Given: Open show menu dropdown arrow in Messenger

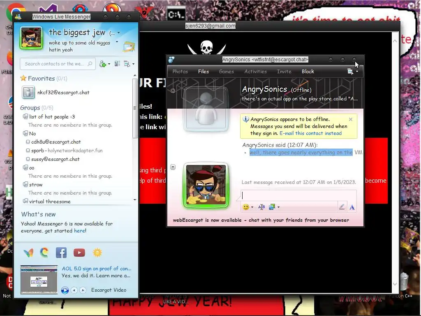Looking at the screenshot, I should click(x=134, y=64).
